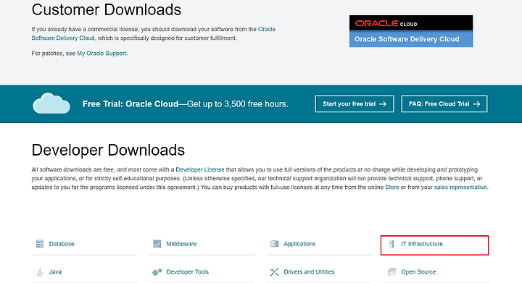Open the Java downloads link

pos(55,272)
